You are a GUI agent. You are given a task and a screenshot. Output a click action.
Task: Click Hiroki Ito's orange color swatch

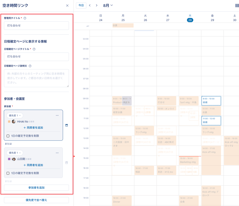click(x=9, y=122)
